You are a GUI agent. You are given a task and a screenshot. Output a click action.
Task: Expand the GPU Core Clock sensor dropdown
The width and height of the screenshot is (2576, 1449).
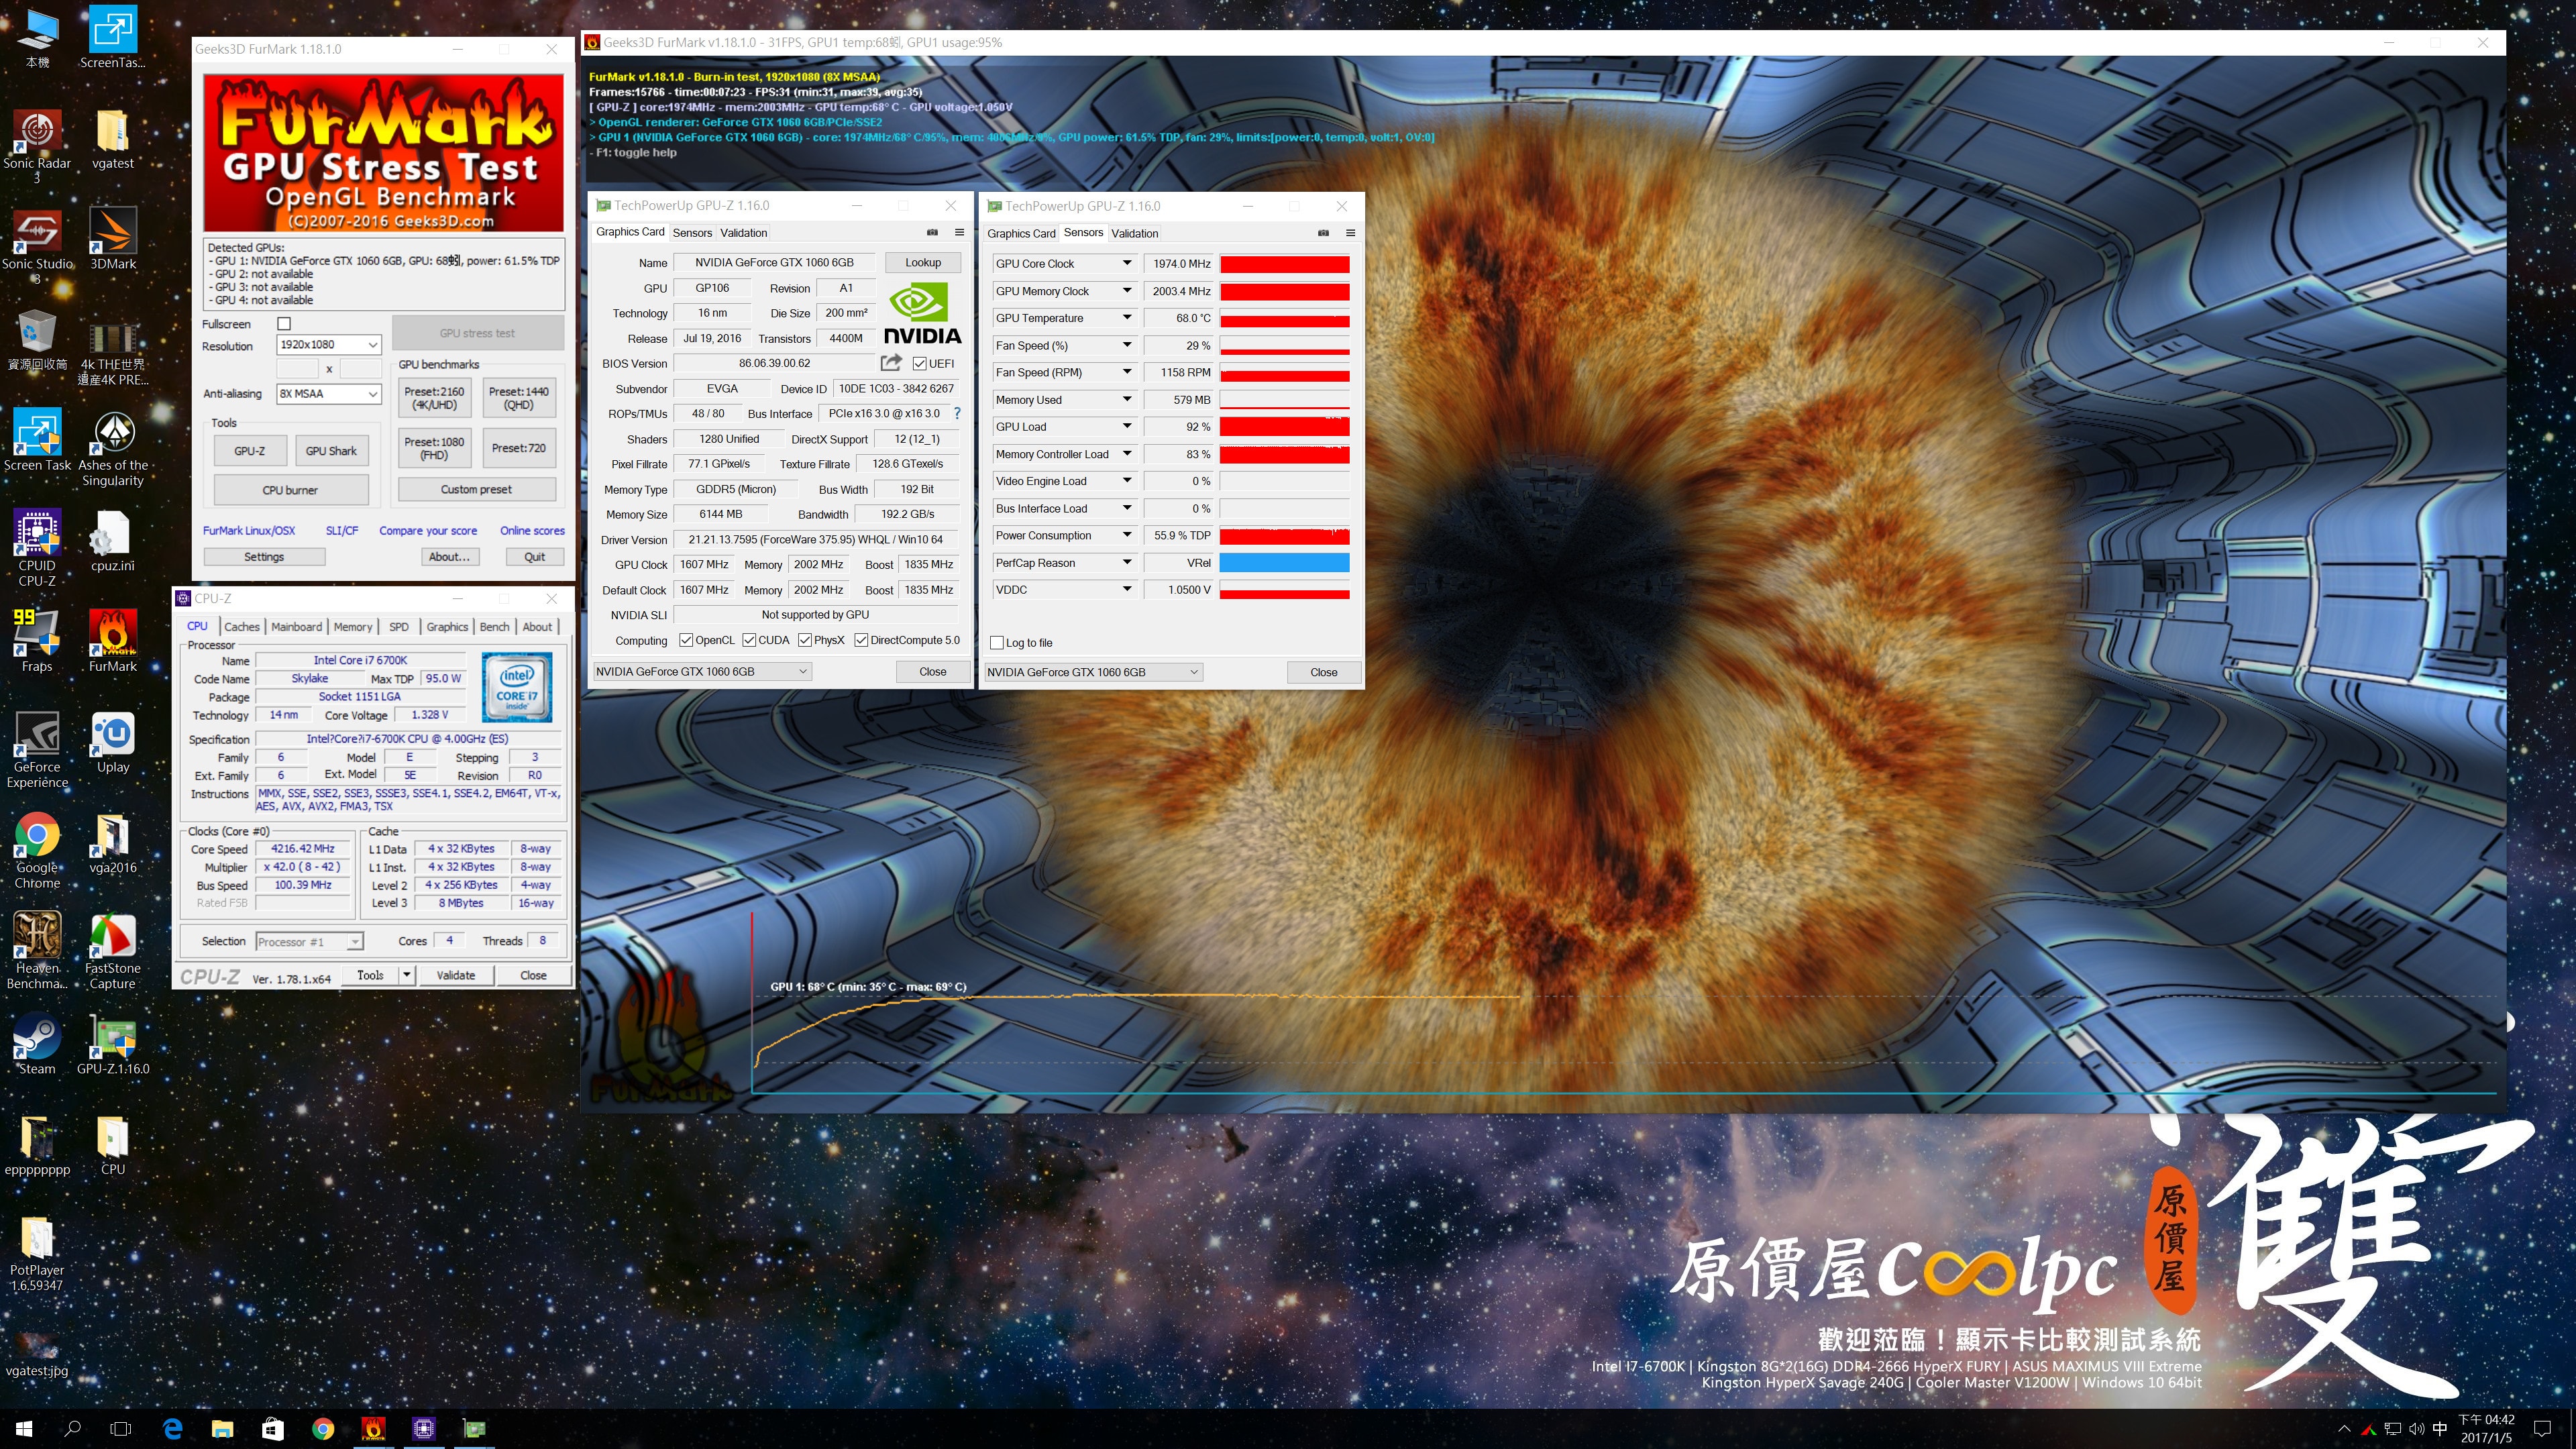coord(1127,263)
